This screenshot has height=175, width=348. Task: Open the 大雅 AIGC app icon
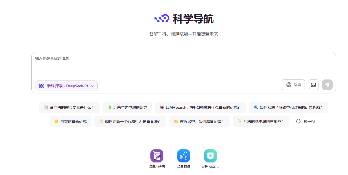(210, 156)
